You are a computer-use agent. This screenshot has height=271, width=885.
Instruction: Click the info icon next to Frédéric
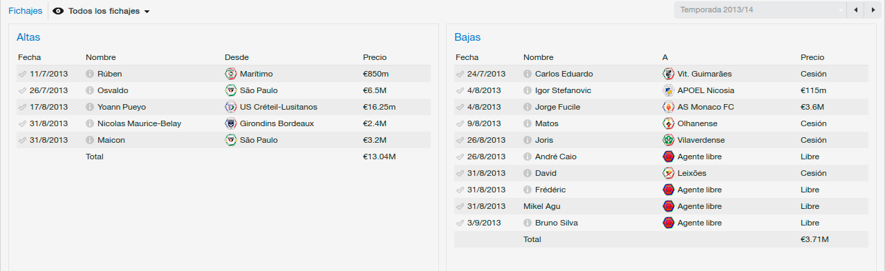528,190
